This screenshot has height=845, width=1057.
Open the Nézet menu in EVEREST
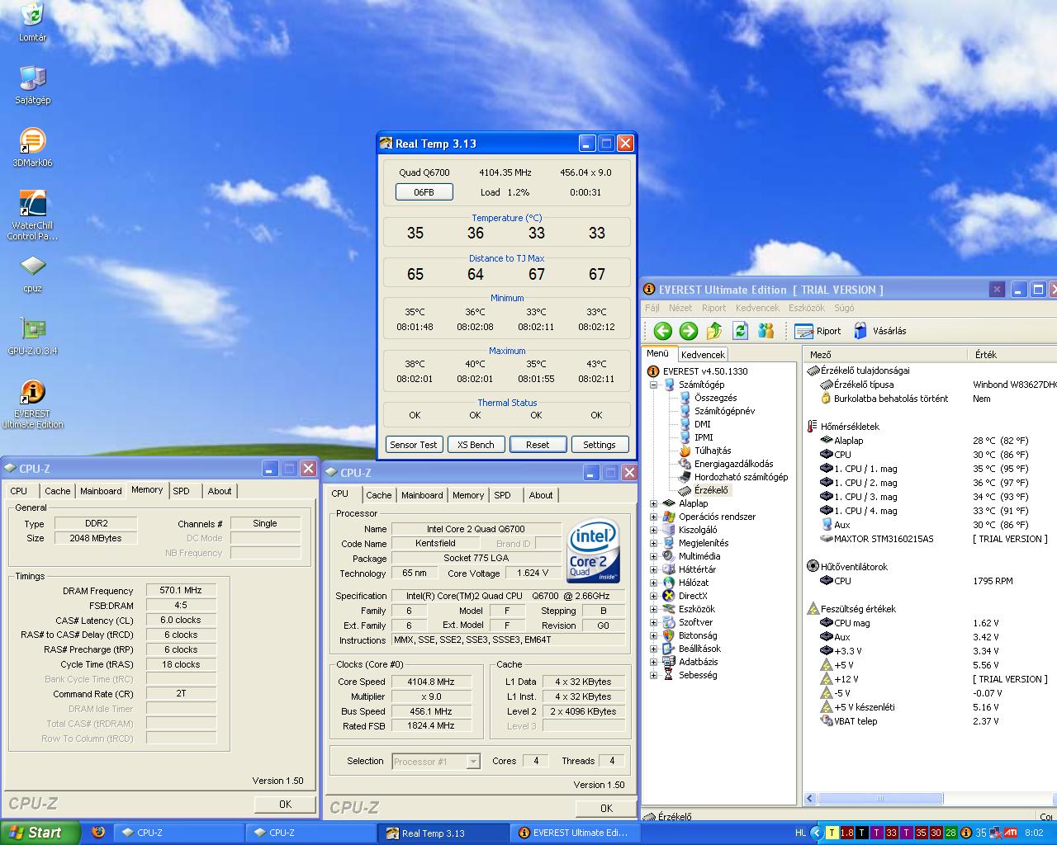click(680, 308)
